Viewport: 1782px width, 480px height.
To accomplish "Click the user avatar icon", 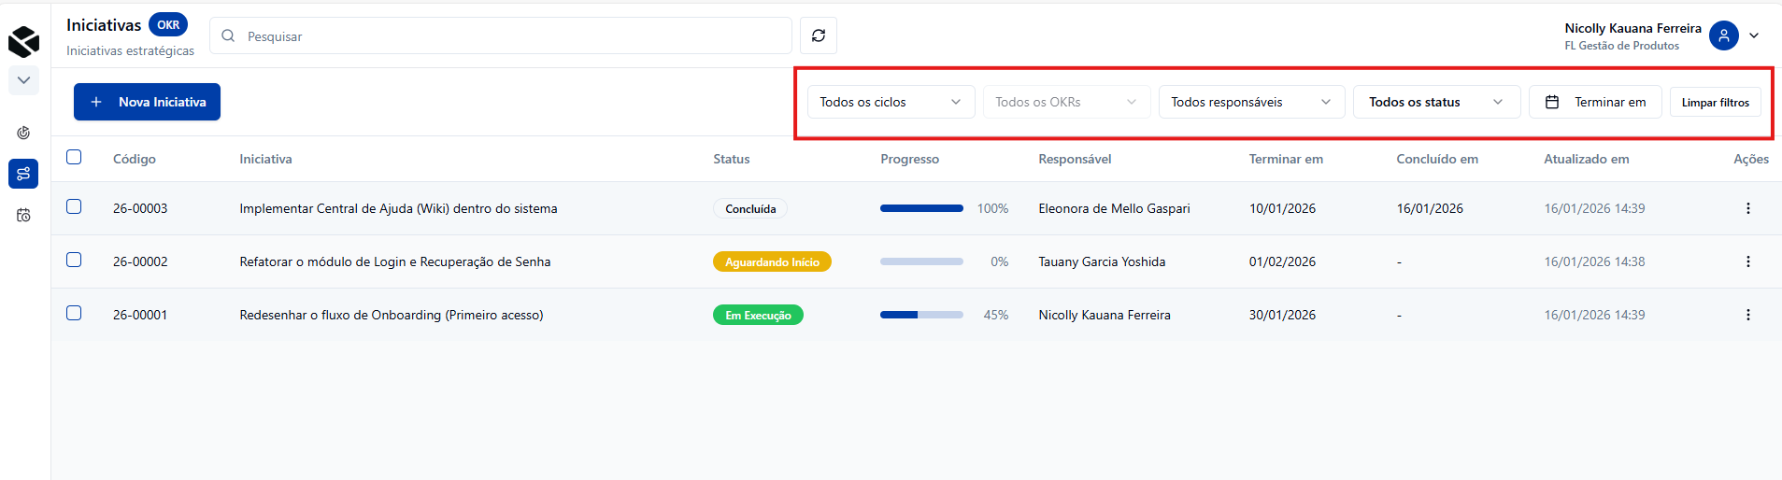I will coord(1723,35).
